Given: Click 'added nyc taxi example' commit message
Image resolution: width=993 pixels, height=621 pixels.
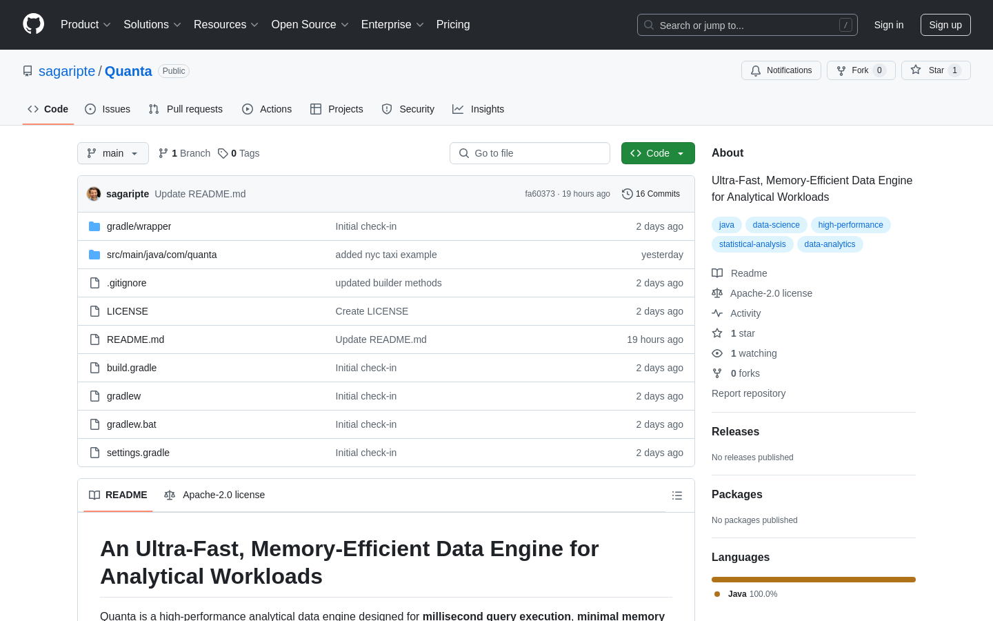Looking at the screenshot, I should click(x=386, y=255).
